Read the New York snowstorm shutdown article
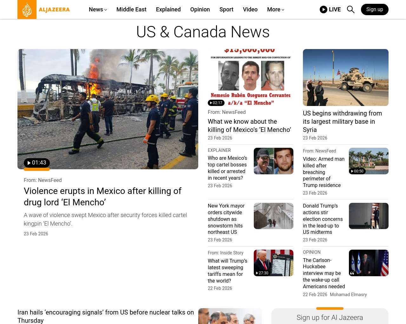The width and height of the screenshot is (406, 324). 226,219
